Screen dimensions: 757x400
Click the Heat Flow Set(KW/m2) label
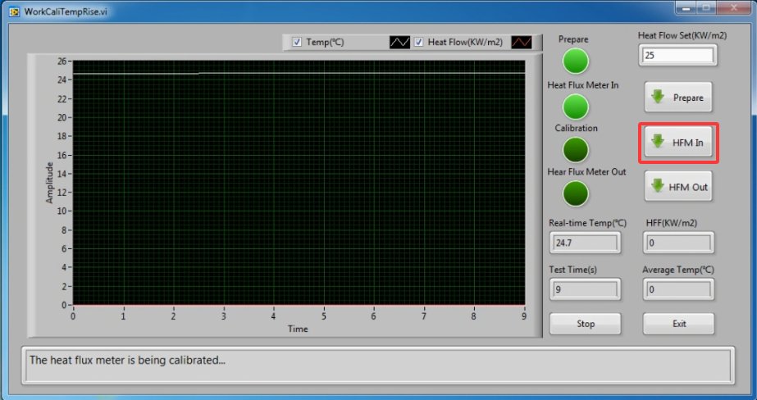point(682,35)
